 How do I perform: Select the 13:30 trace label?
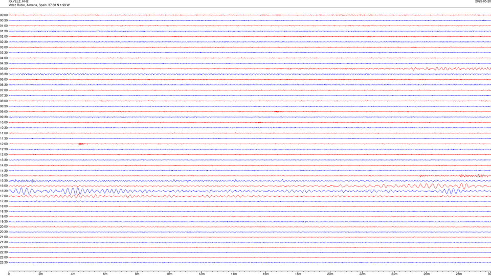click(x=4, y=160)
